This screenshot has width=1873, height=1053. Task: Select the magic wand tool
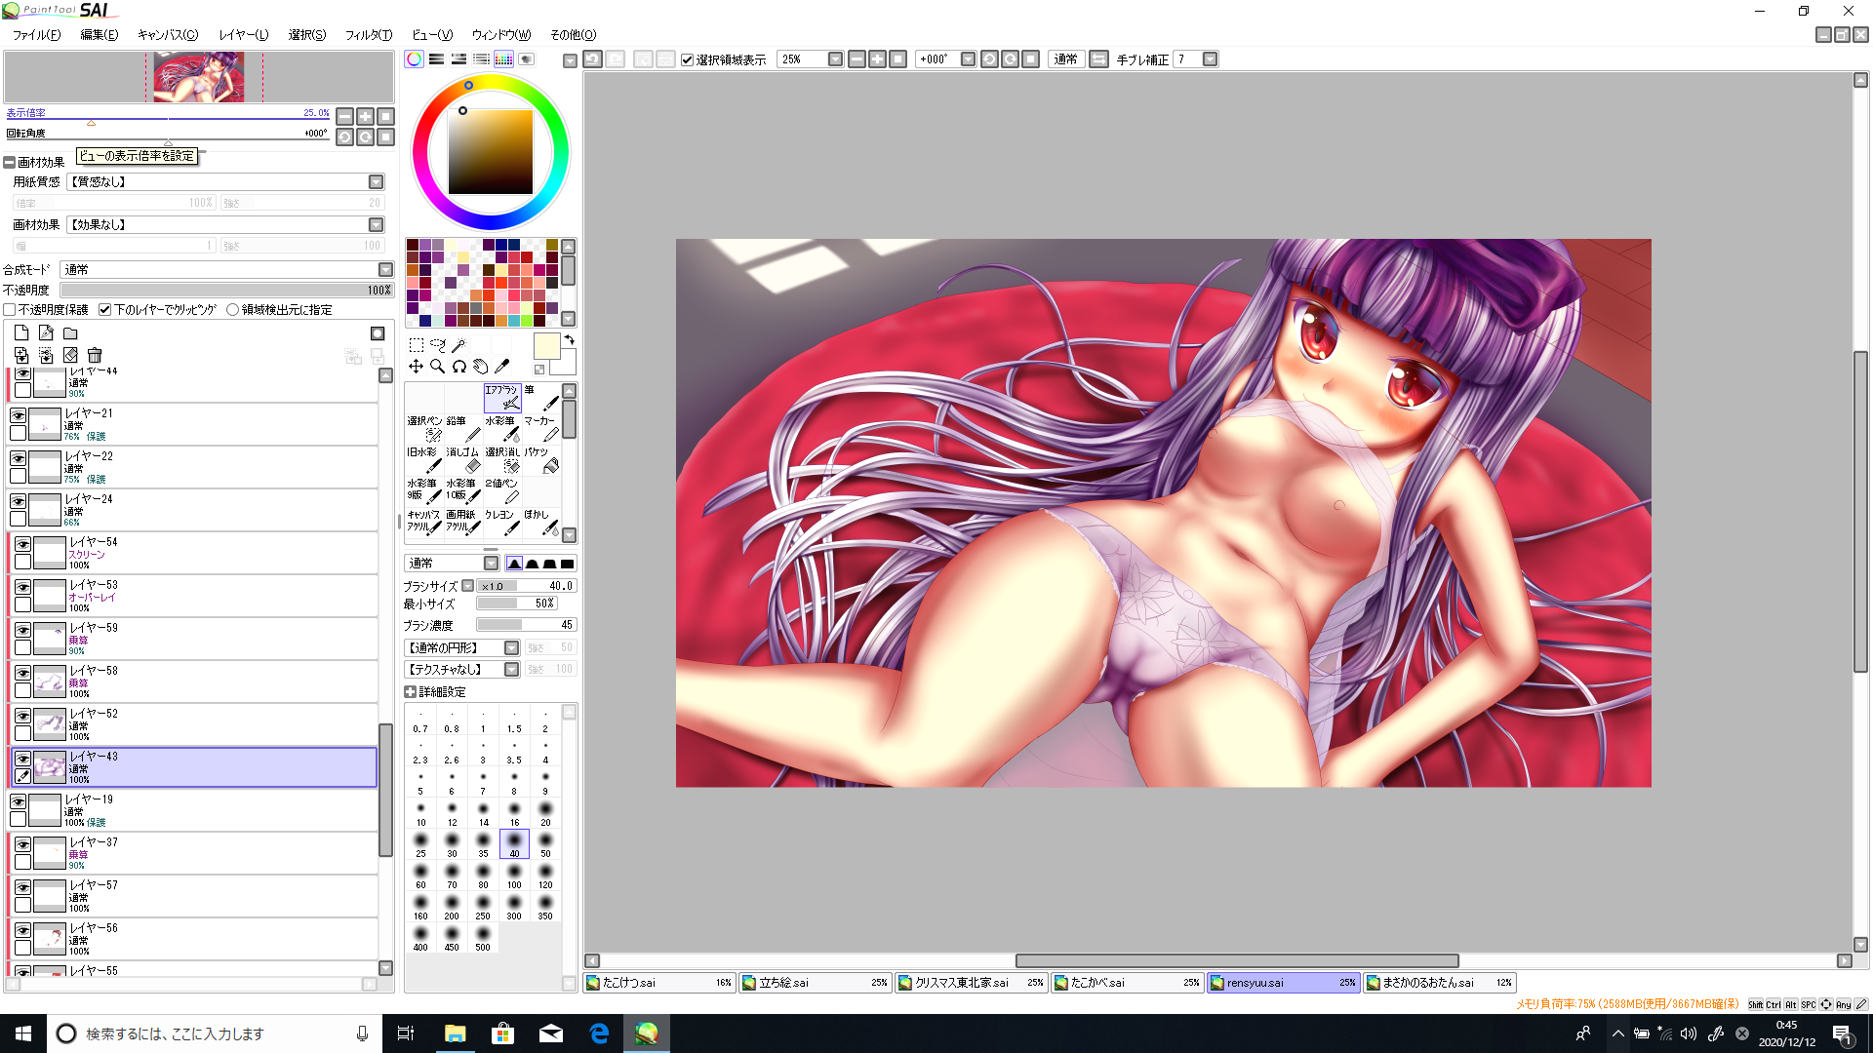pos(459,345)
